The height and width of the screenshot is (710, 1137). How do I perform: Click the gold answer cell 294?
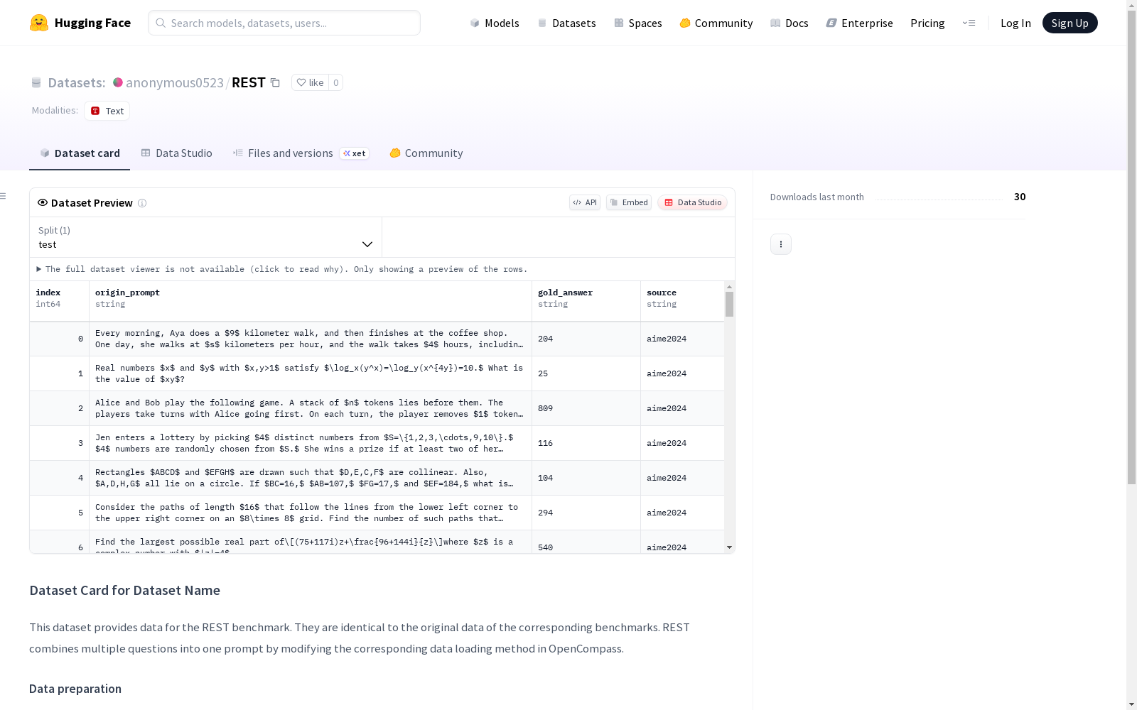[x=586, y=513]
